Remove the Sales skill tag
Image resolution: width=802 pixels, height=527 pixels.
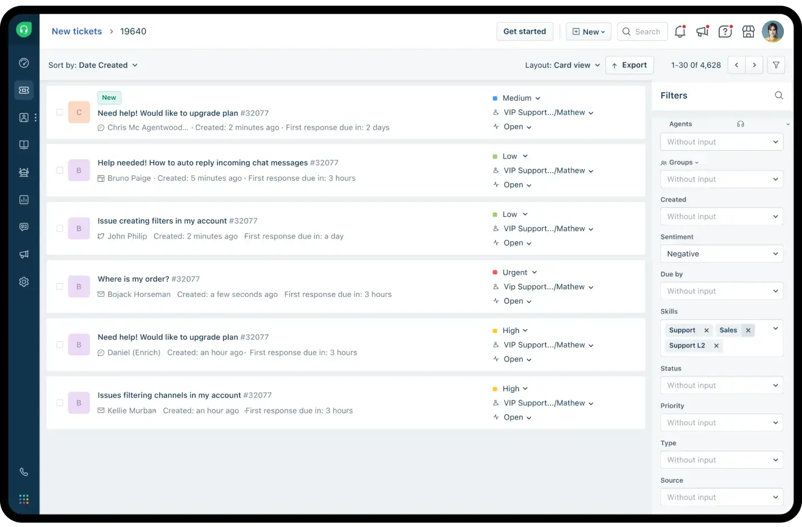pos(748,330)
